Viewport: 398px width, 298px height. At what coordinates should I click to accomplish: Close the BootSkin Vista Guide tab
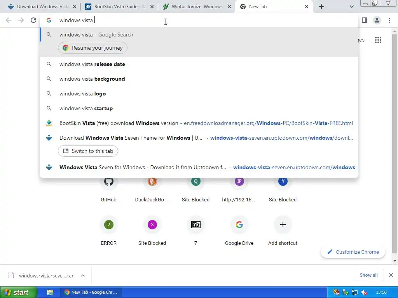click(x=152, y=7)
